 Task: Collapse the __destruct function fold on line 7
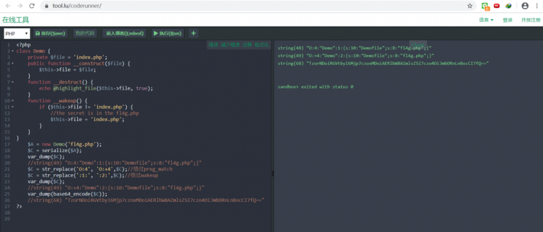(x=13, y=82)
